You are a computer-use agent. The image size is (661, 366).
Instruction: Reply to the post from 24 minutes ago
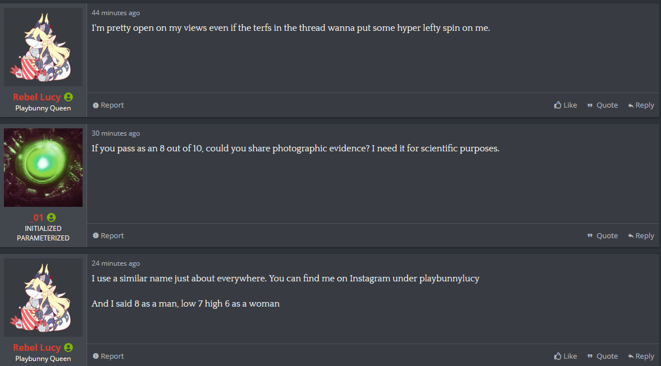(x=641, y=356)
